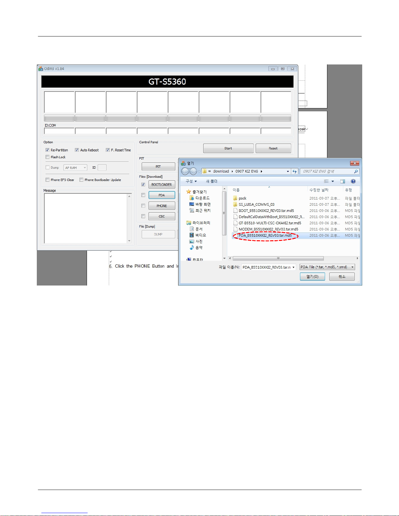Toggle F. Reset Time checkbox
The height and width of the screenshot is (516, 399).
point(108,150)
